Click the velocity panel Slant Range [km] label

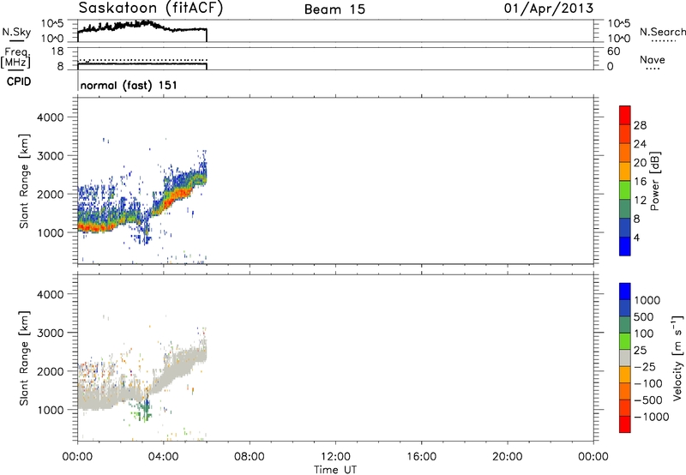point(24,358)
